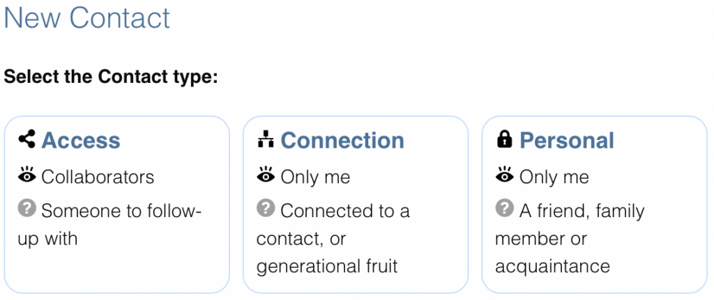
Task: Click 'Only me' text in Personal card
Action: pos(554,177)
